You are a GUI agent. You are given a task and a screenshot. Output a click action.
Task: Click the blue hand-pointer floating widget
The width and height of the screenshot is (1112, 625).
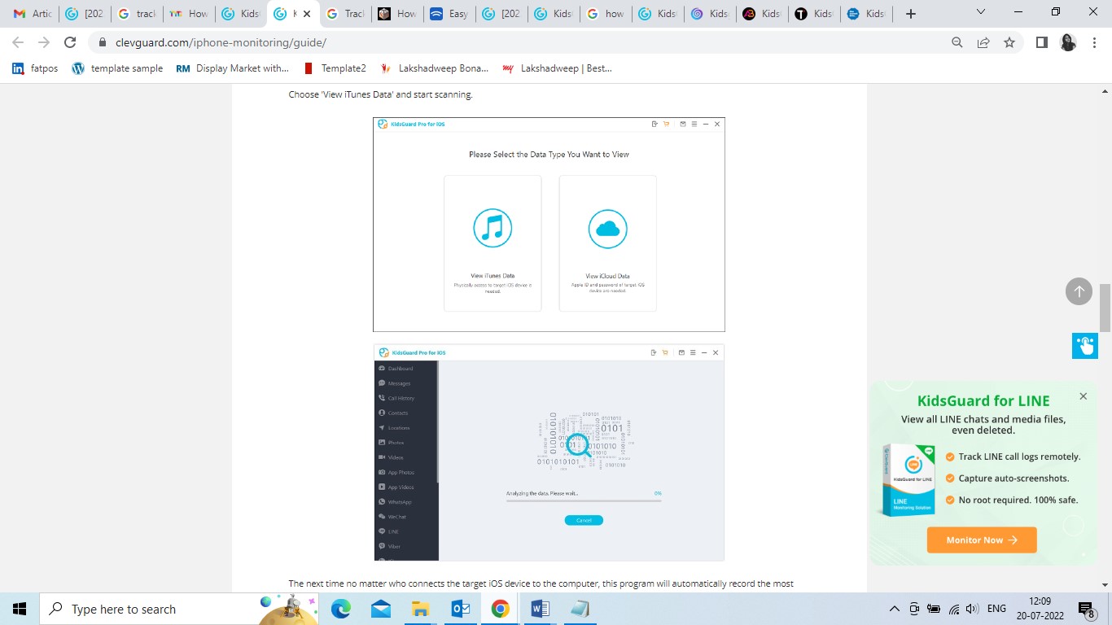1084,345
